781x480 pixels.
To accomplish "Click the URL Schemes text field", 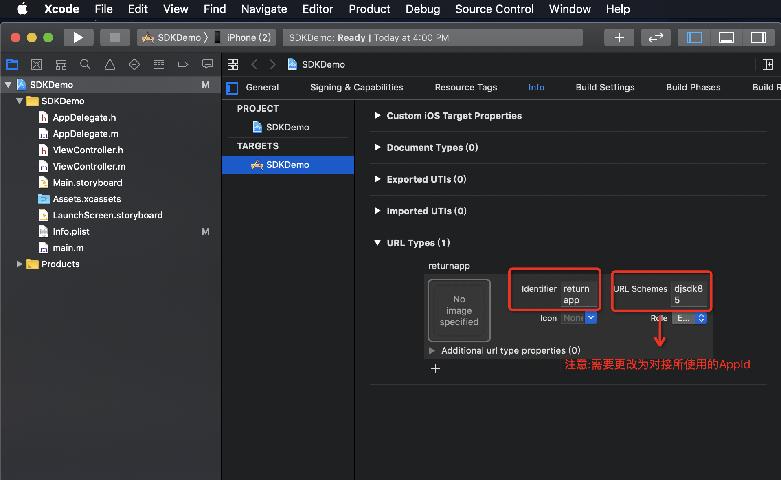I will [689, 294].
